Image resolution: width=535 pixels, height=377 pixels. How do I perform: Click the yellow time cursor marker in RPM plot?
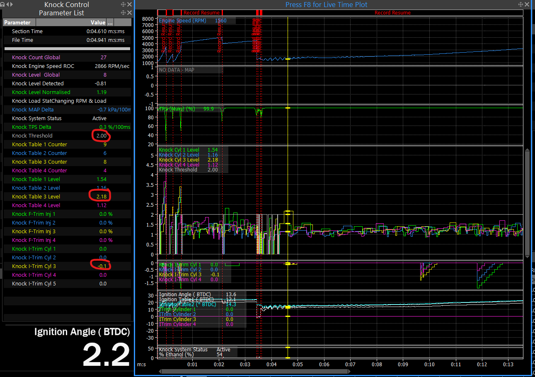[x=288, y=59]
